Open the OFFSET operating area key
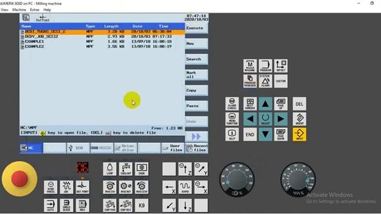This screenshot has height=214, width=381. 280,66
